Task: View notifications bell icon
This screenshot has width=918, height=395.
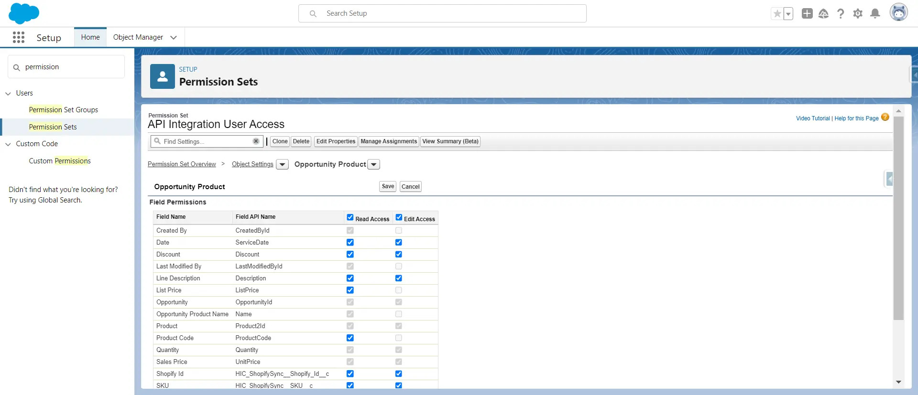Action: 875,14
